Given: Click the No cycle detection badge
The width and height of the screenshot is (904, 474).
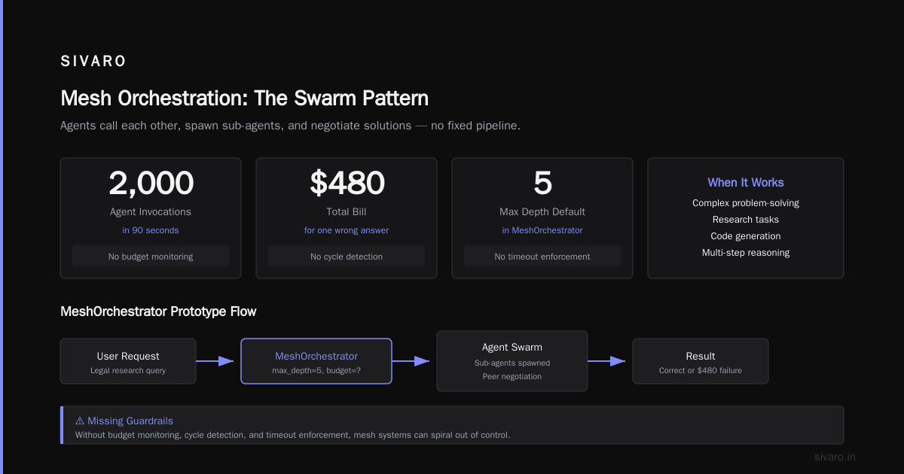Looking at the screenshot, I should [347, 257].
